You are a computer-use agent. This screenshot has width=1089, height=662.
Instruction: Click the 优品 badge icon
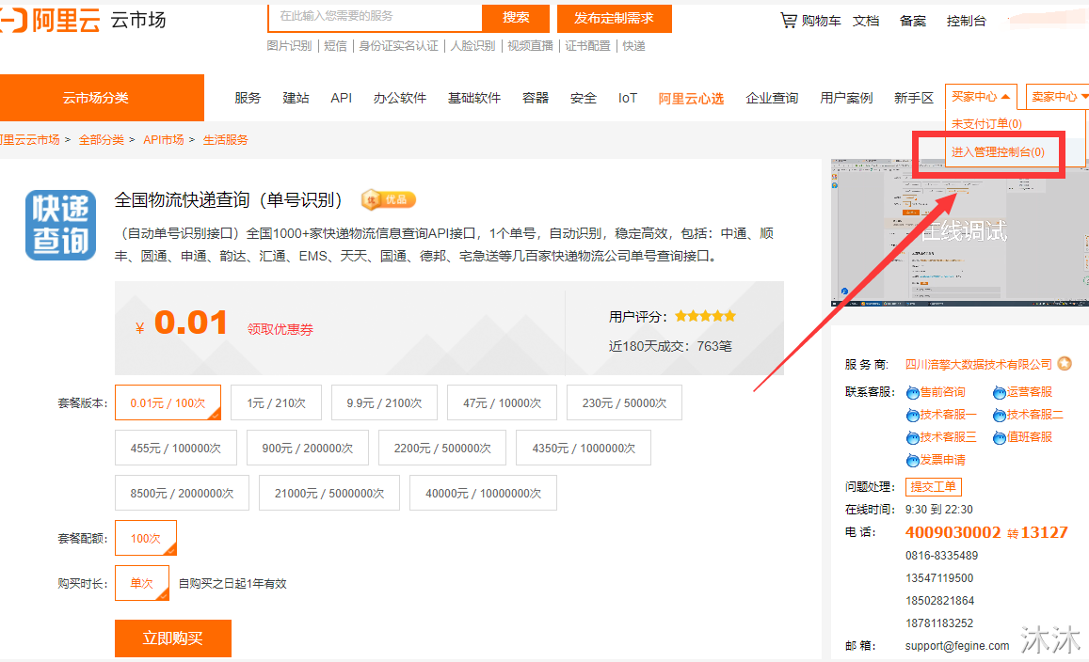388,200
